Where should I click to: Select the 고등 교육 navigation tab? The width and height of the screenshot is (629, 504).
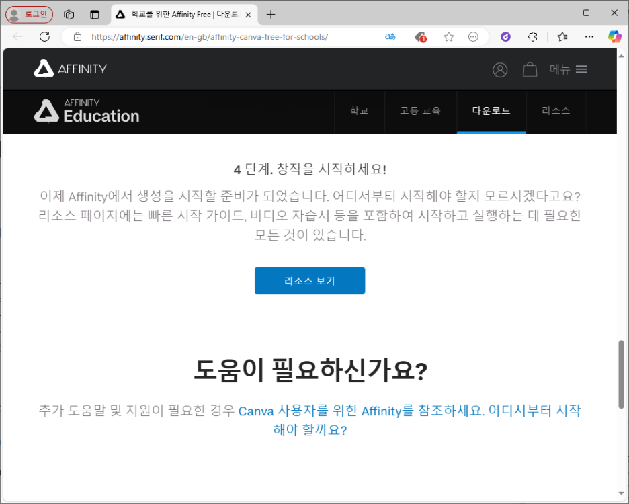pos(421,111)
